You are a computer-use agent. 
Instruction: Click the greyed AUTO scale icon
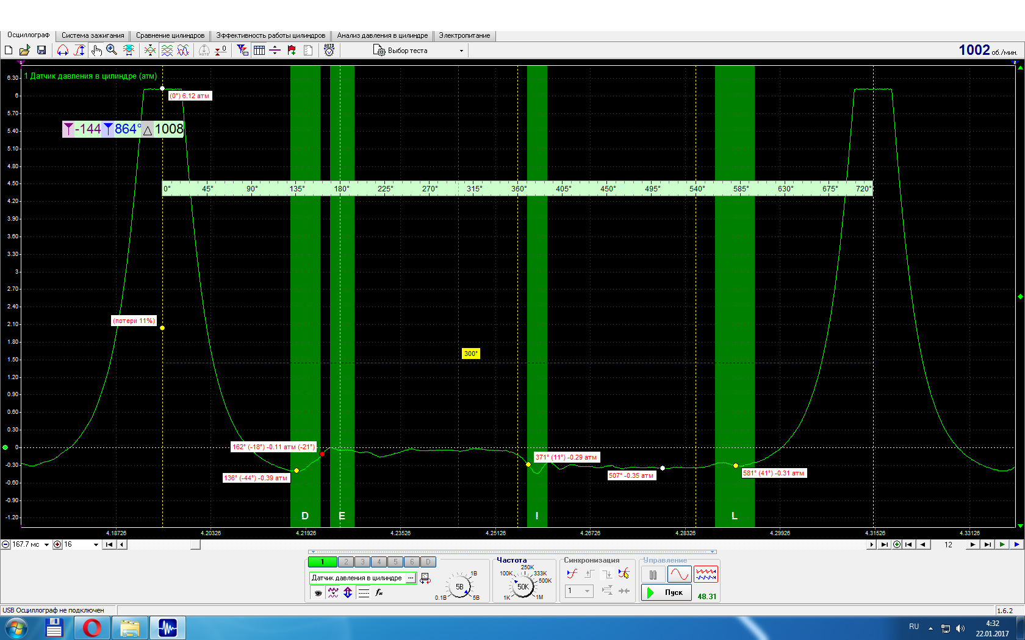pos(204,50)
